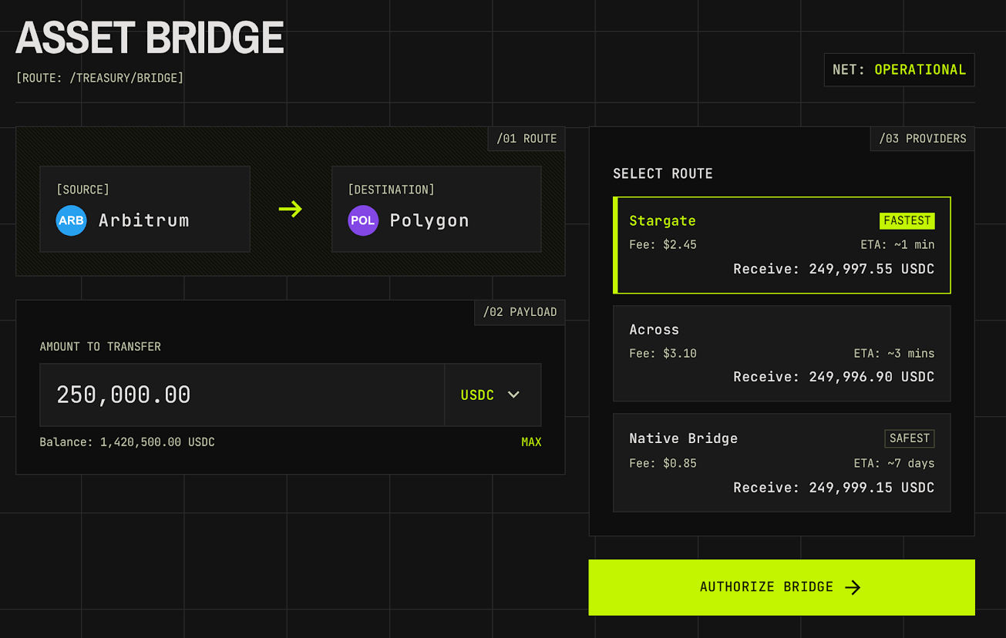Click the NET: OPERATIONAL status badge
The height and width of the screenshot is (638, 1006).
(899, 69)
